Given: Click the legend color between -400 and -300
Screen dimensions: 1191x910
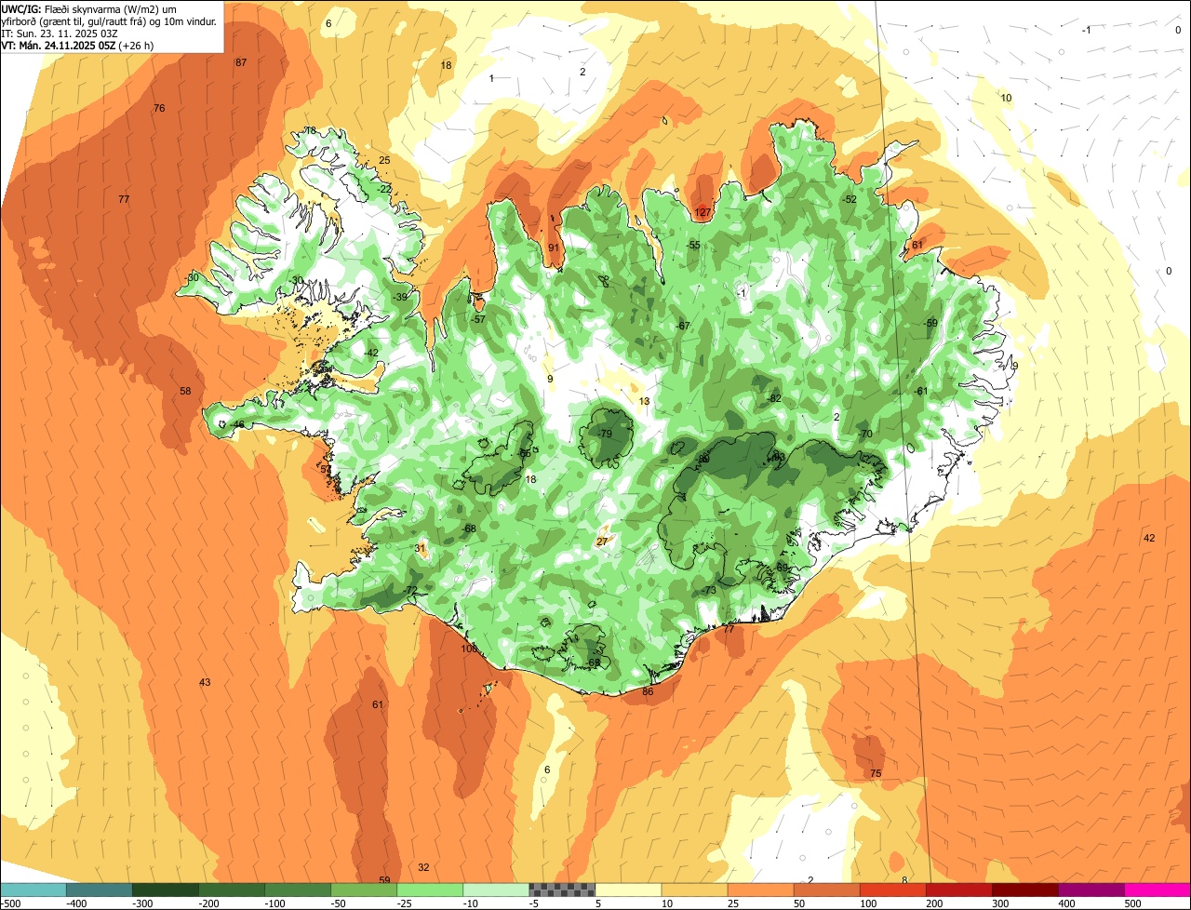Looking at the screenshot, I should click(x=100, y=890).
